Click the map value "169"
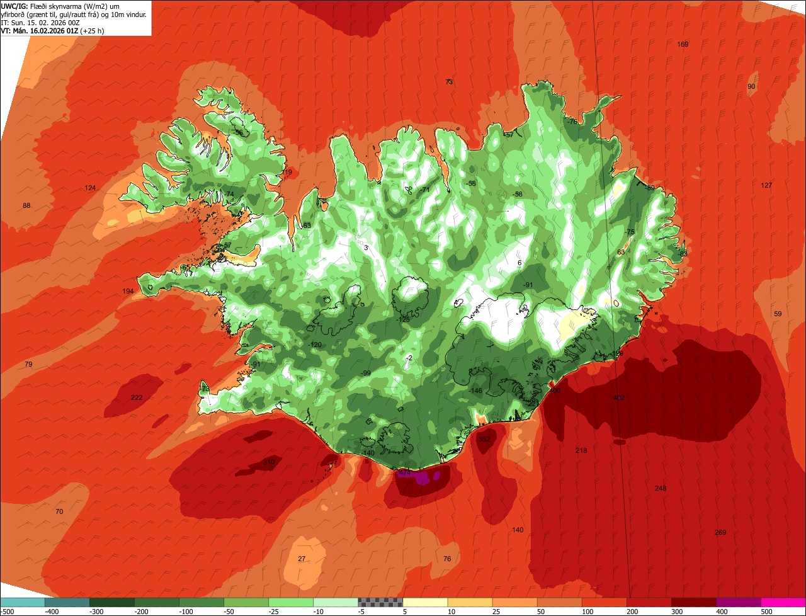 (683, 44)
